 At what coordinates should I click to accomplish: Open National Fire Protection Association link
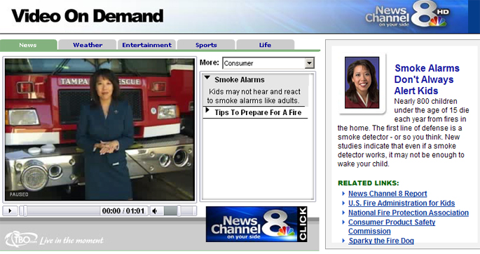409,213
